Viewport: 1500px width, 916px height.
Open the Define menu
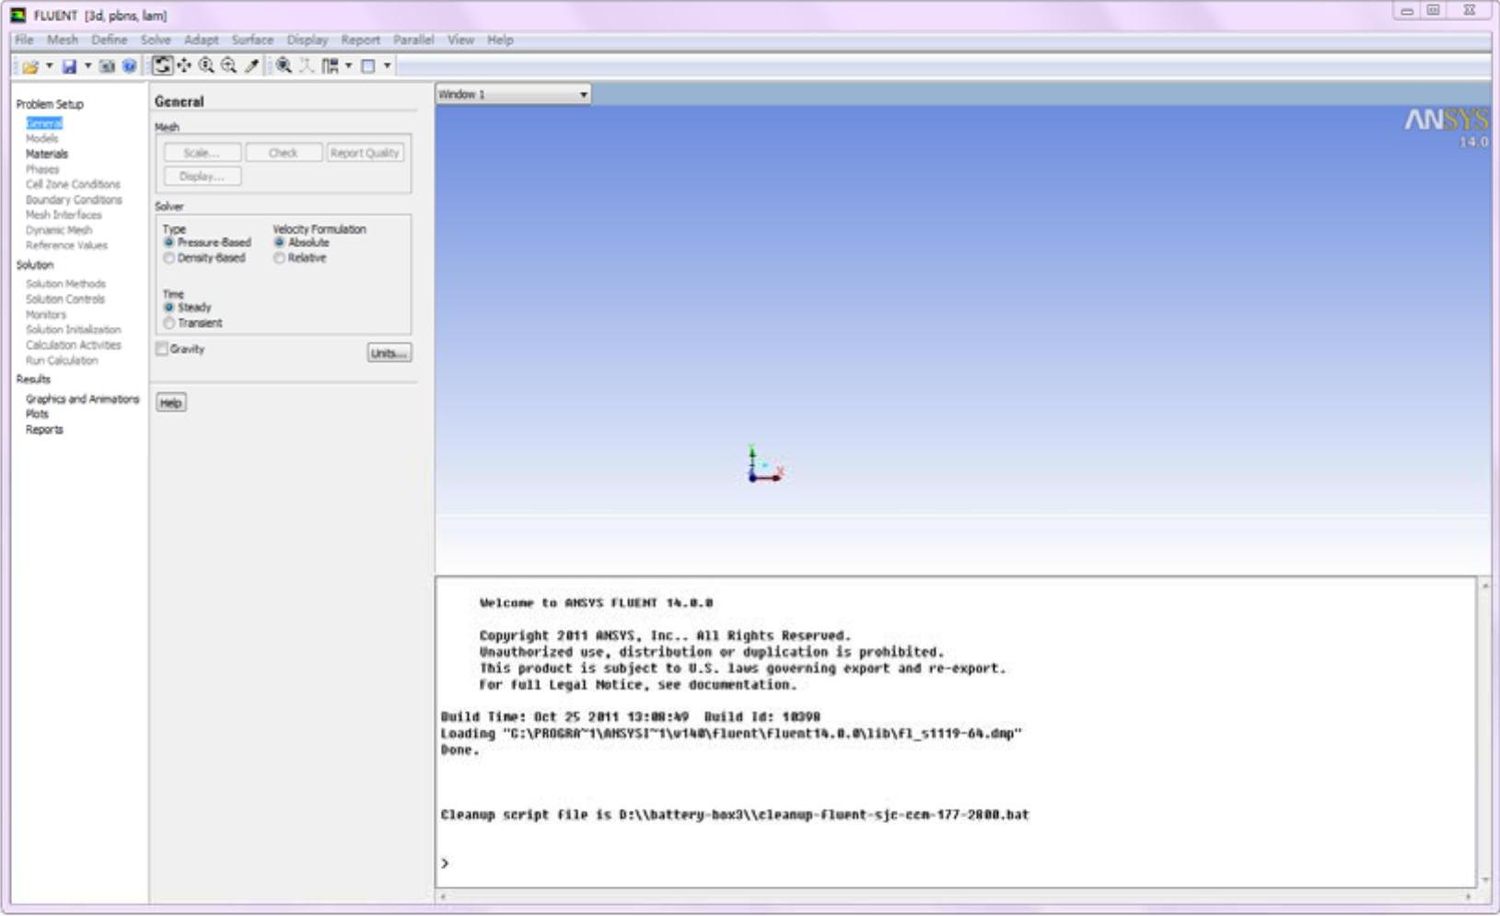pyautogui.click(x=110, y=40)
